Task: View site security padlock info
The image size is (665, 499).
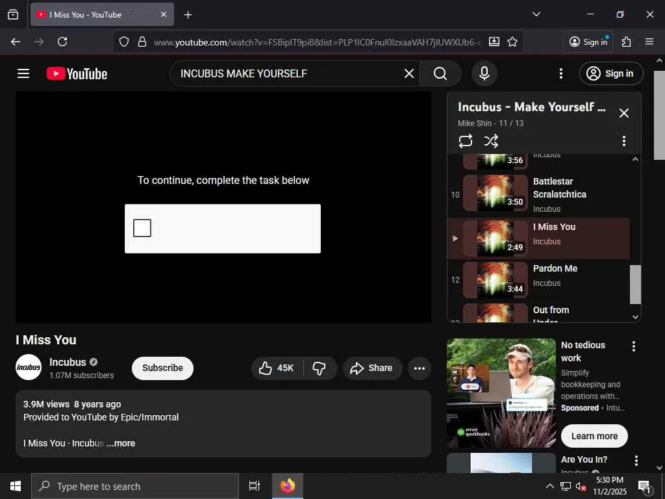Action: pos(142,42)
